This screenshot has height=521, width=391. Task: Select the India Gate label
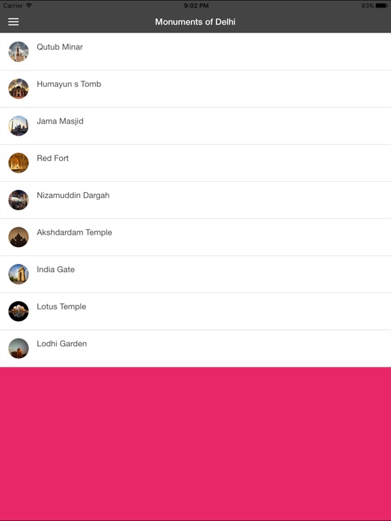tap(56, 269)
